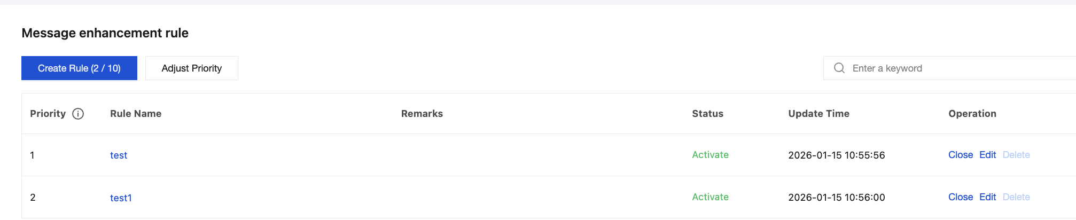Click the Priority info icon

(x=78, y=114)
